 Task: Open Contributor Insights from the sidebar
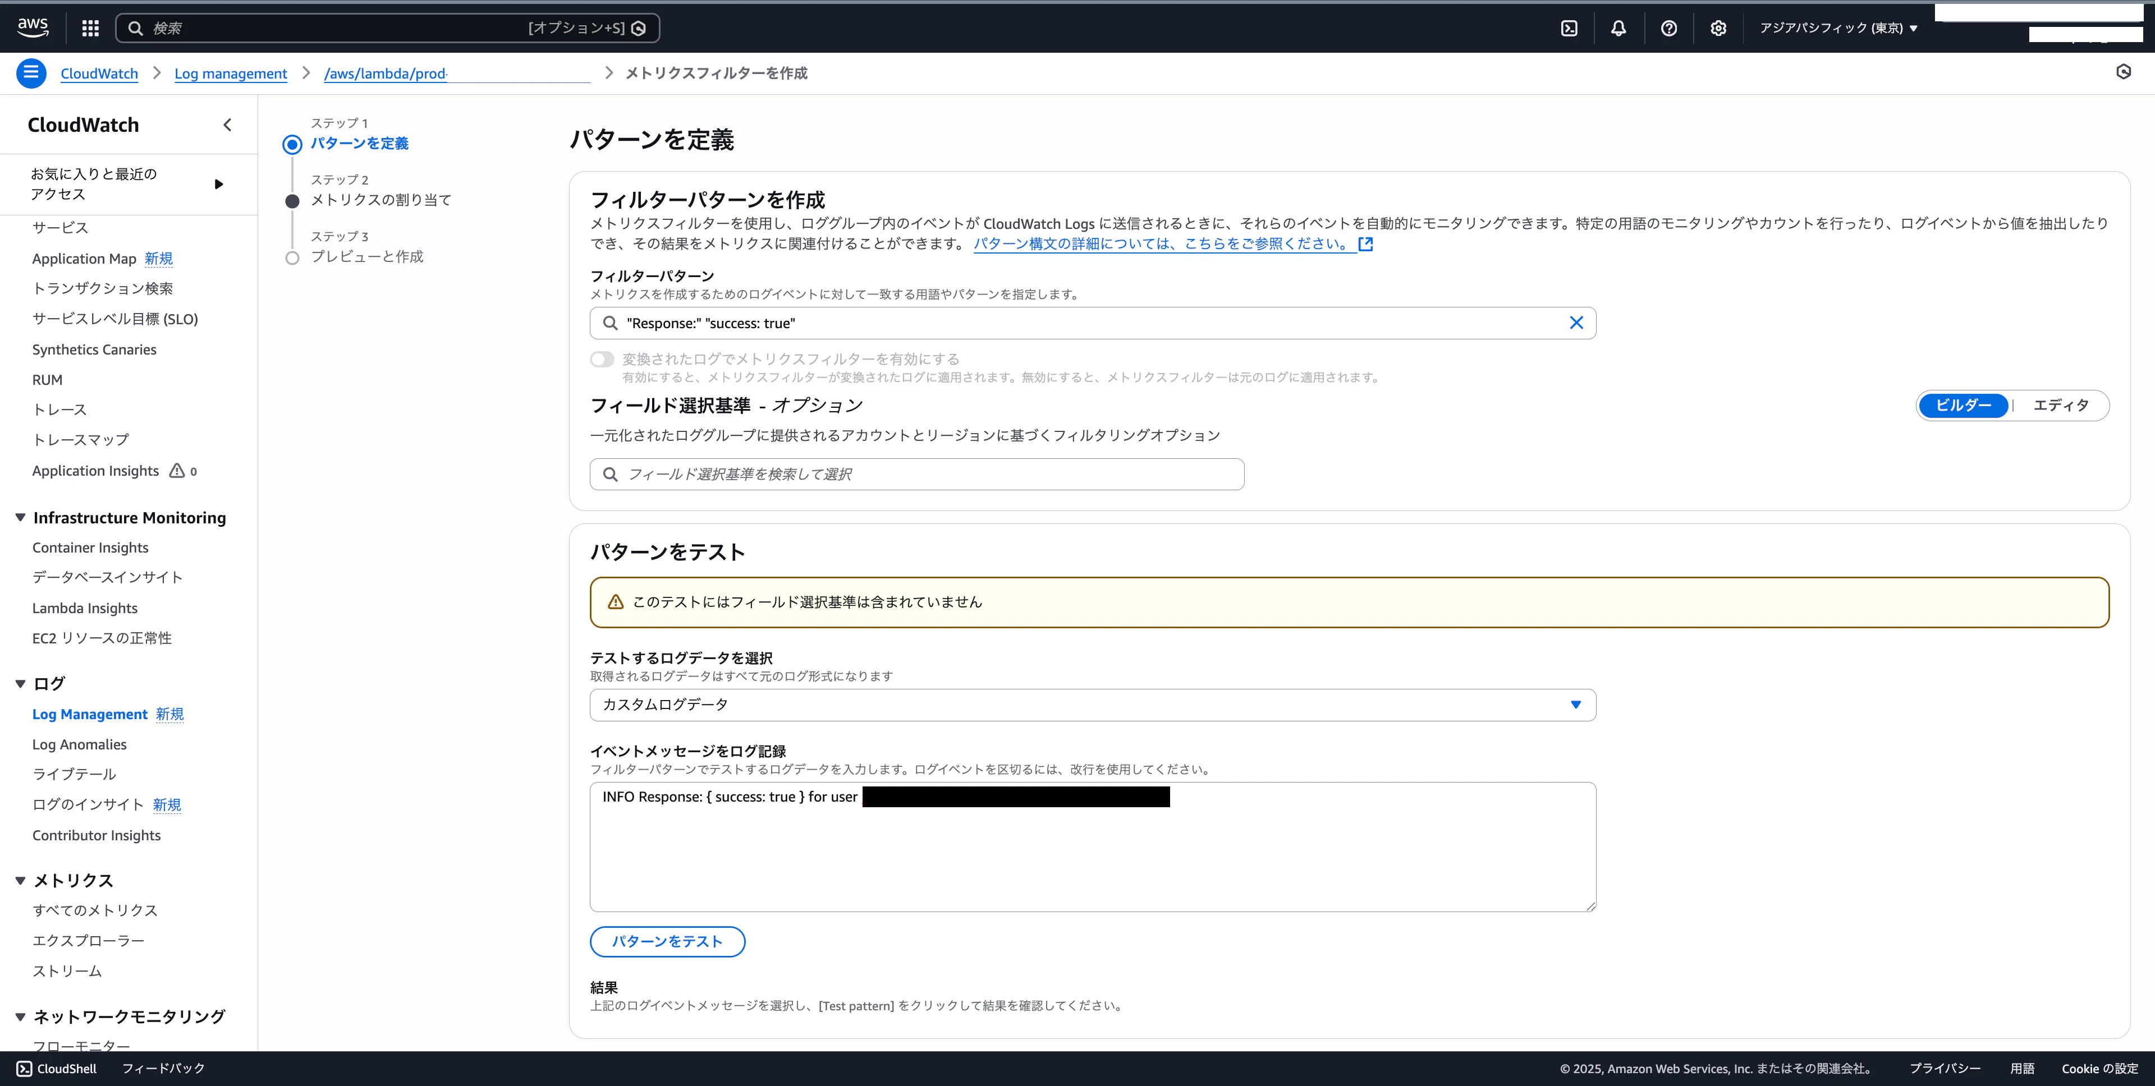pos(96,834)
